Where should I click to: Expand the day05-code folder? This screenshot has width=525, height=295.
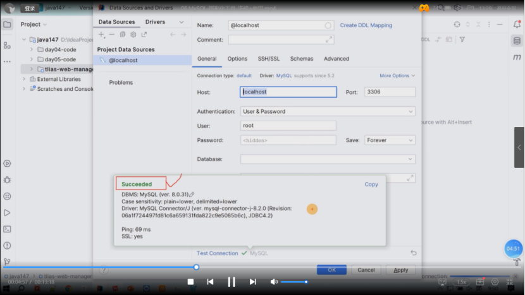pyautogui.click(x=32, y=59)
